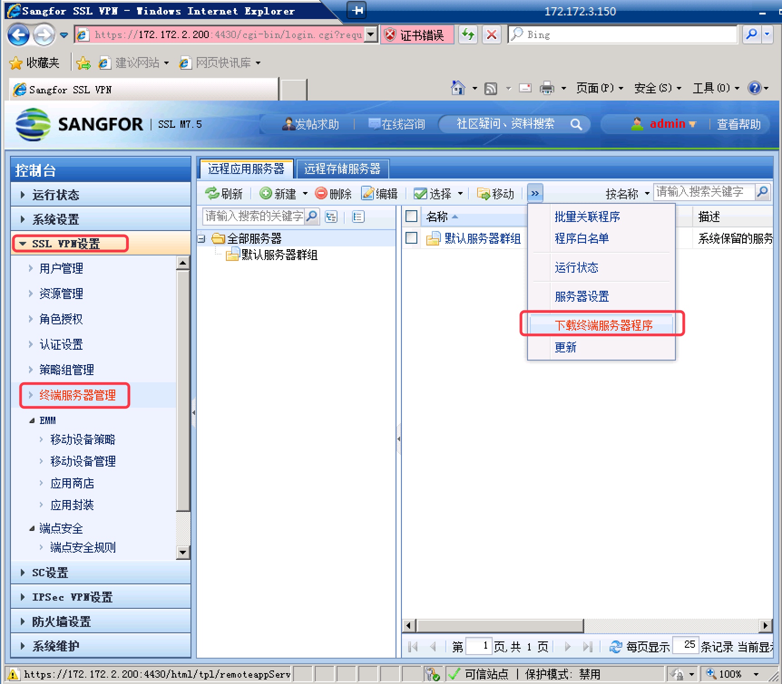Click the keyword search magnifier at top right
782x684 pixels.
point(763,192)
